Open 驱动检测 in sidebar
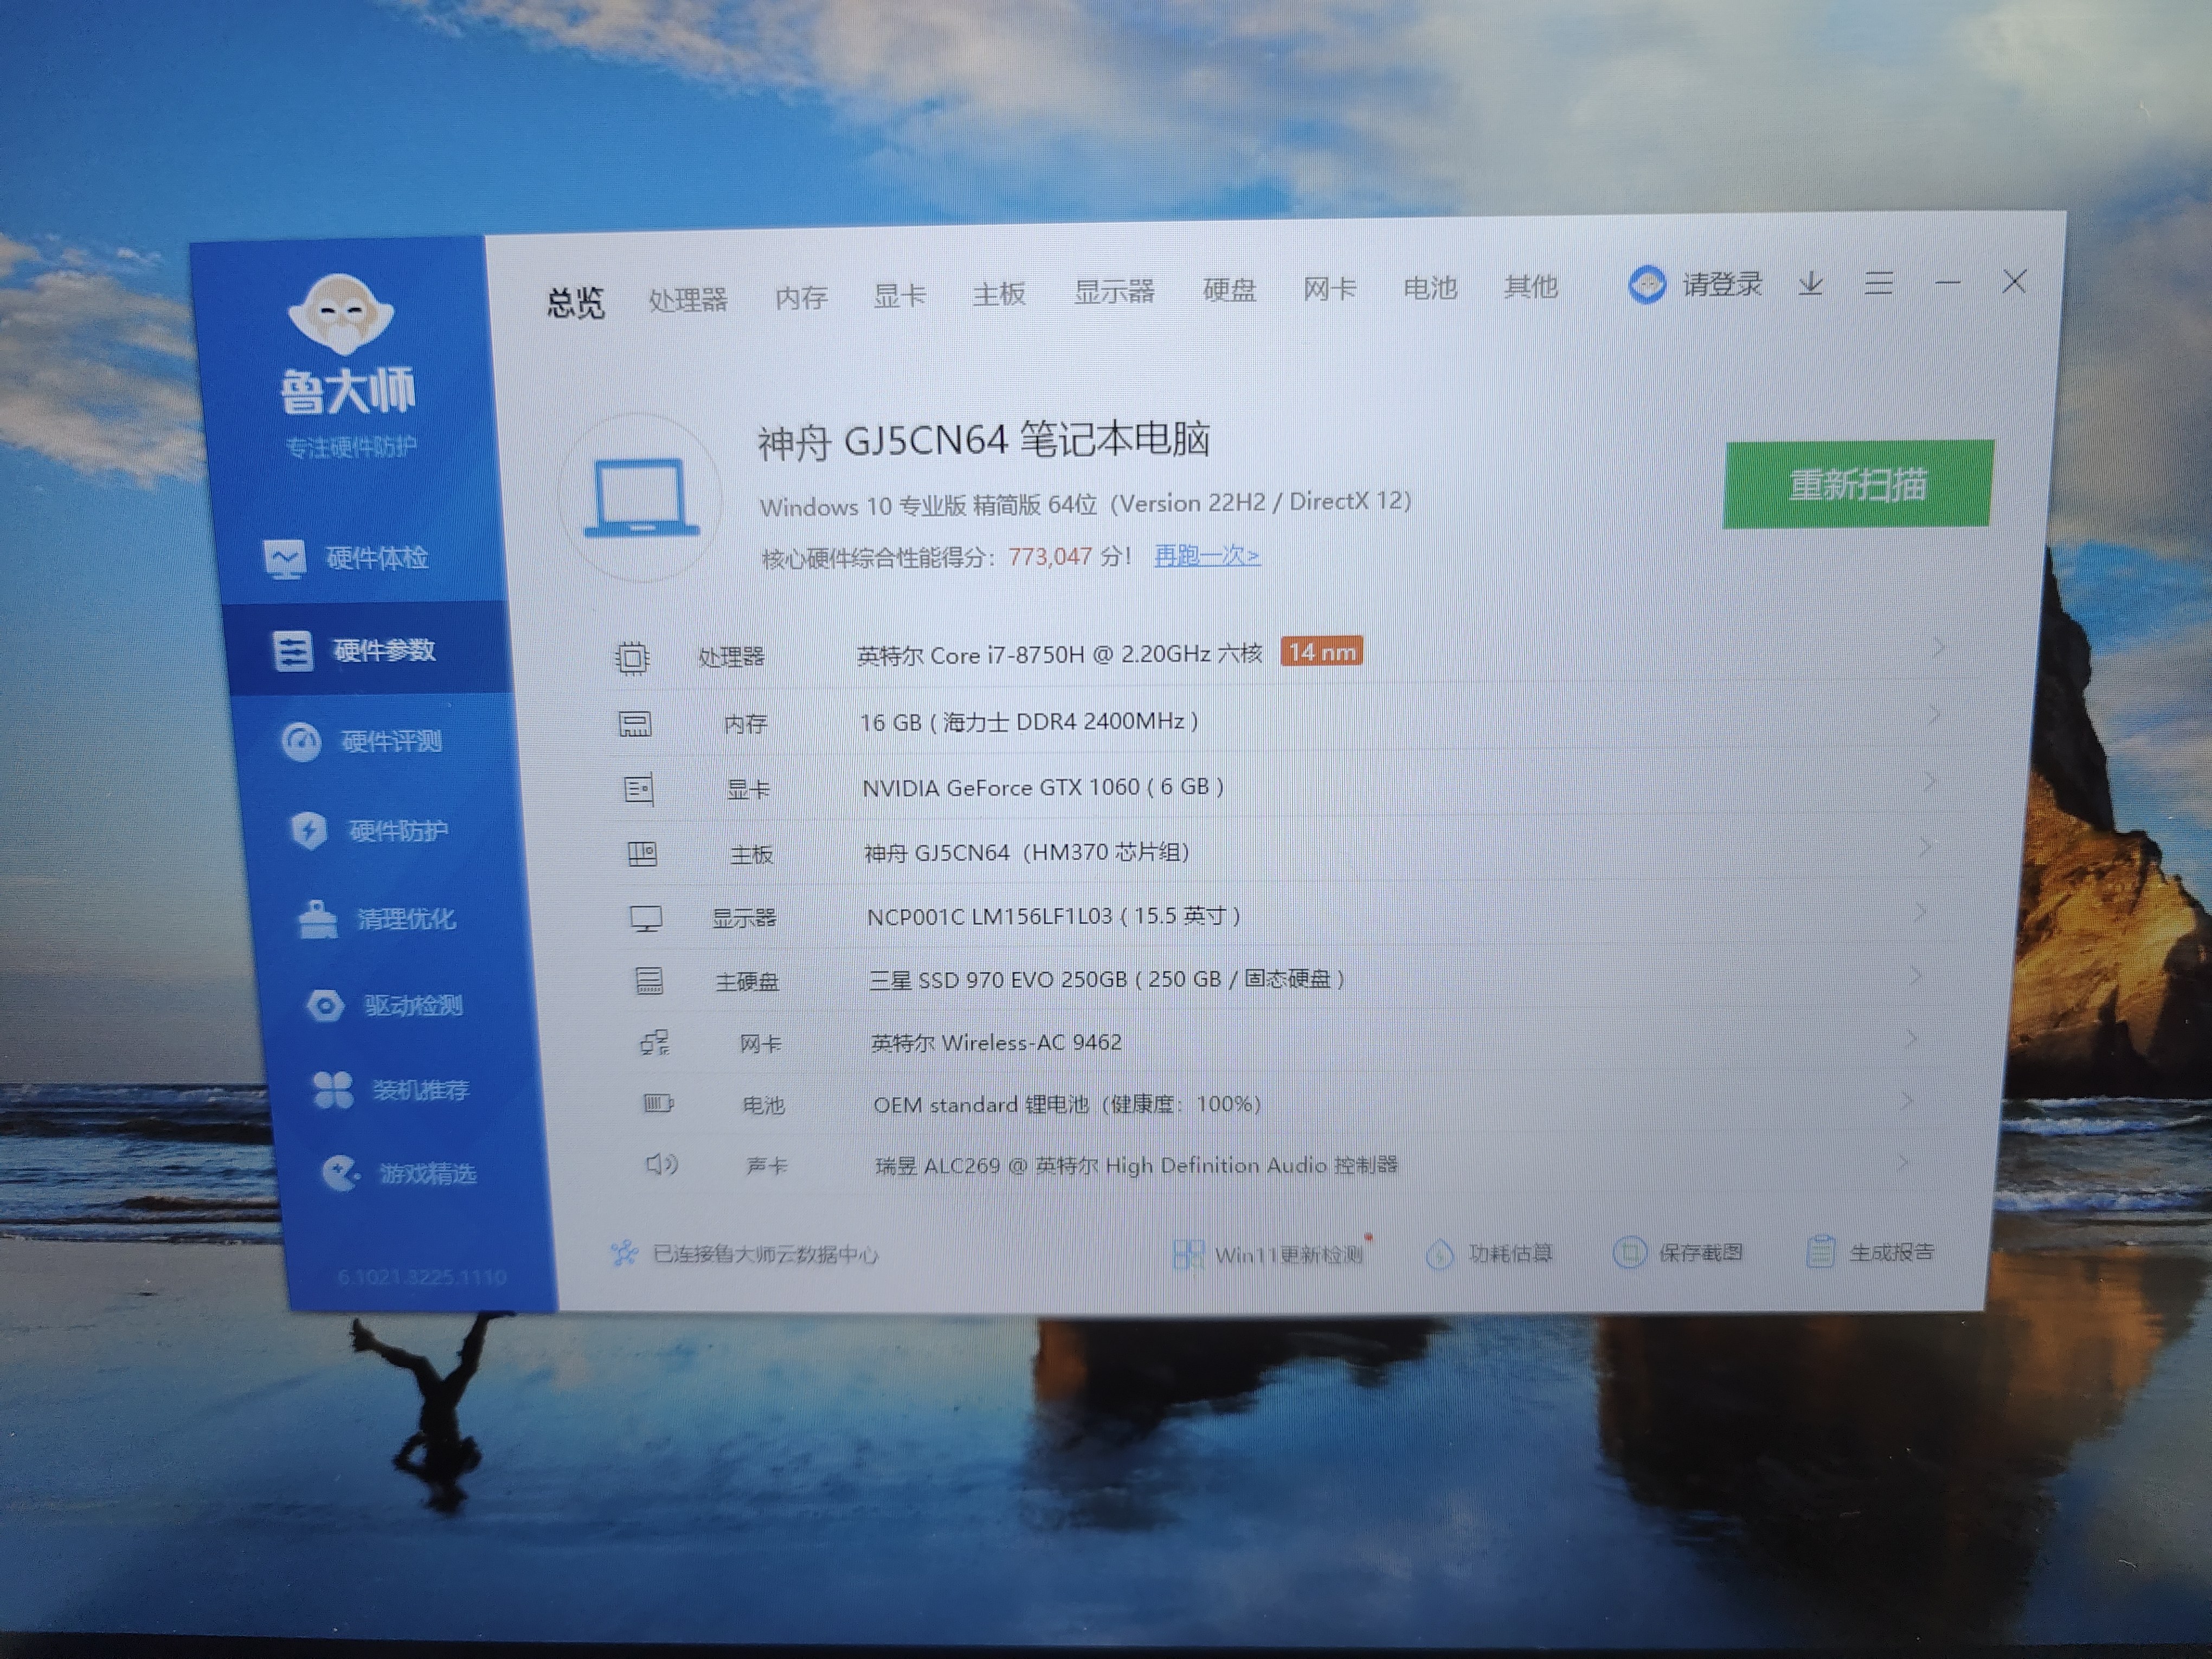Viewport: 2212px width, 1659px height. [384, 1005]
